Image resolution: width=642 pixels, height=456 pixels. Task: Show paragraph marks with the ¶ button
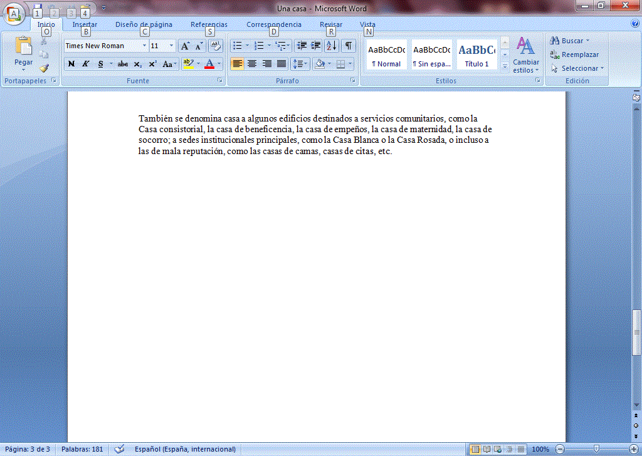pyautogui.click(x=348, y=45)
